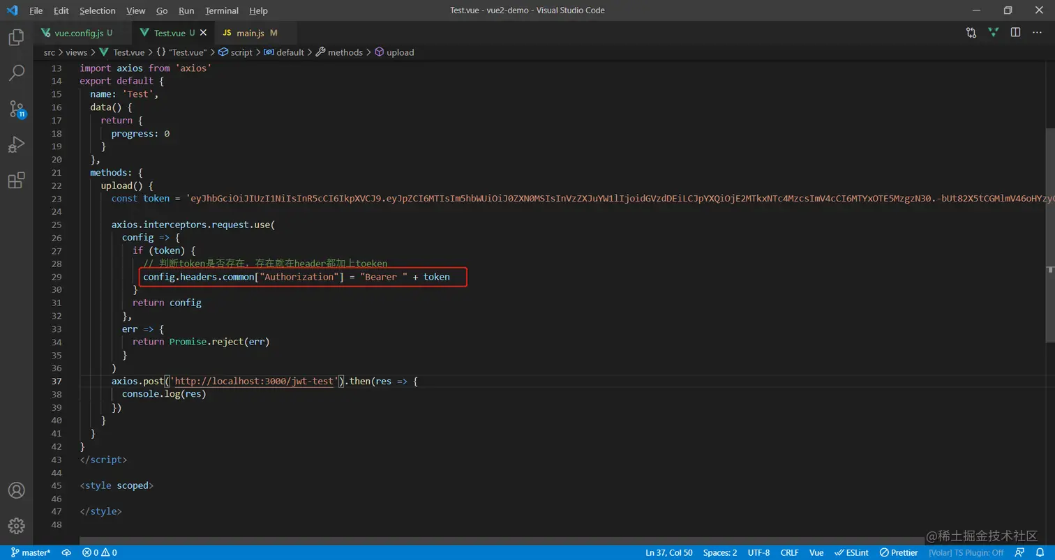Viewport: 1055px width, 560px height.
Task: Open the Manage gear menu
Action: pos(16,525)
